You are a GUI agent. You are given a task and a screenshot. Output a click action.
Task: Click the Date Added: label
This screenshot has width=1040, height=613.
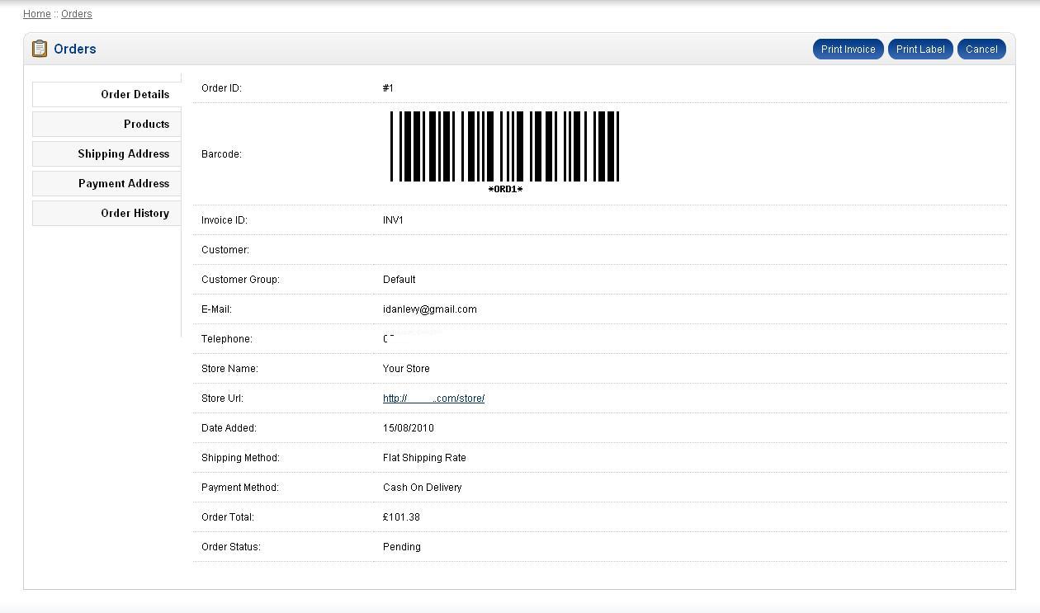(229, 428)
